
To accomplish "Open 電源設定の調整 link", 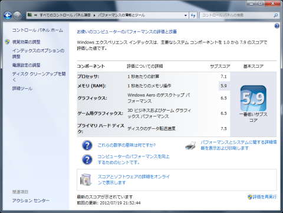I will pos(27,65).
